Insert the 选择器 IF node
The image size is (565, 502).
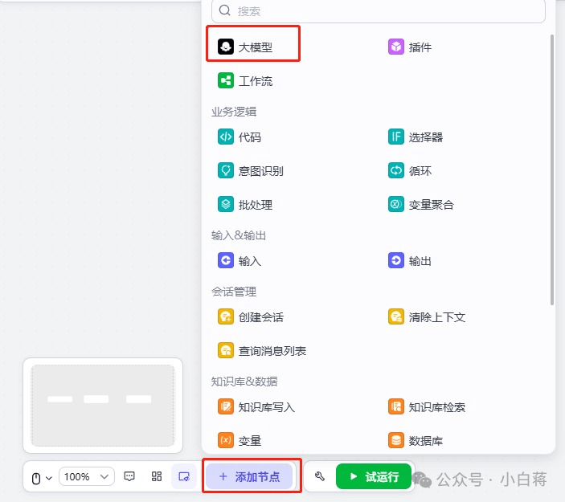pos(416,137)
